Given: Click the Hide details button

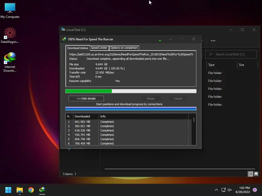Looking at the screenshot, I should click(86, 99).
